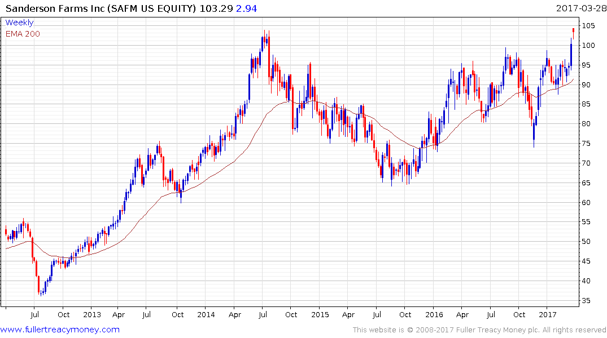Viewport: 607px width, 338px height.
Task: Click the 55 price axis label
Action: click(586, 222)
